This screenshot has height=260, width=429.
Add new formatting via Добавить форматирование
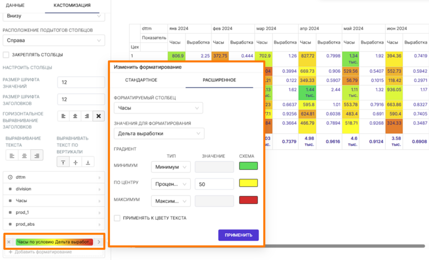(x=40, y=252)
